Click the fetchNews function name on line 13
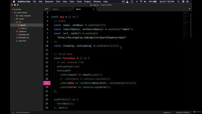Viewport: 202px width, 114px height. [69, 58]
